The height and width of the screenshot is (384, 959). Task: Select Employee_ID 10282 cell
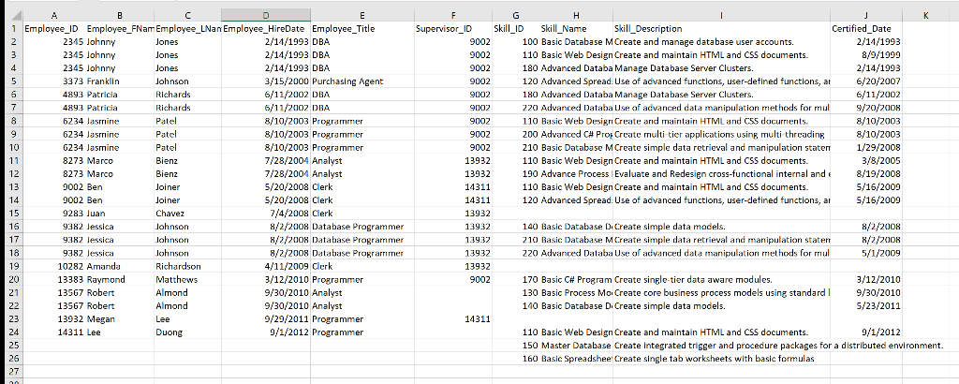pyautogui.click(x=54, y=267)
